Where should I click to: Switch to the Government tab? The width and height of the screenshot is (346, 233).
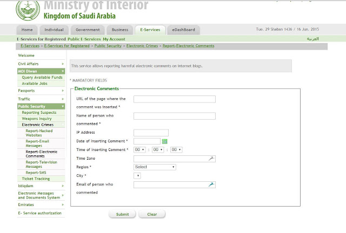[x=88, y=30]
